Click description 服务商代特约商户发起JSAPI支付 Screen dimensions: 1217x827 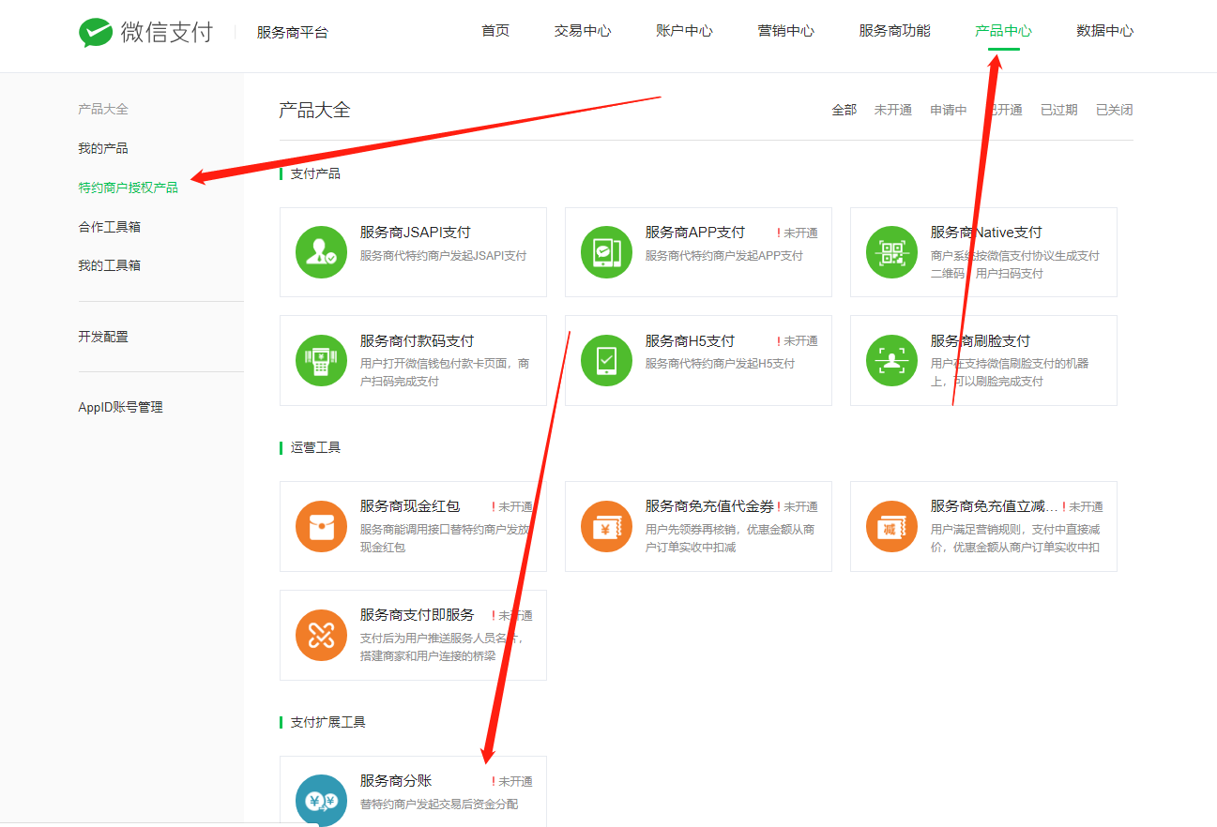pos(443,256)
